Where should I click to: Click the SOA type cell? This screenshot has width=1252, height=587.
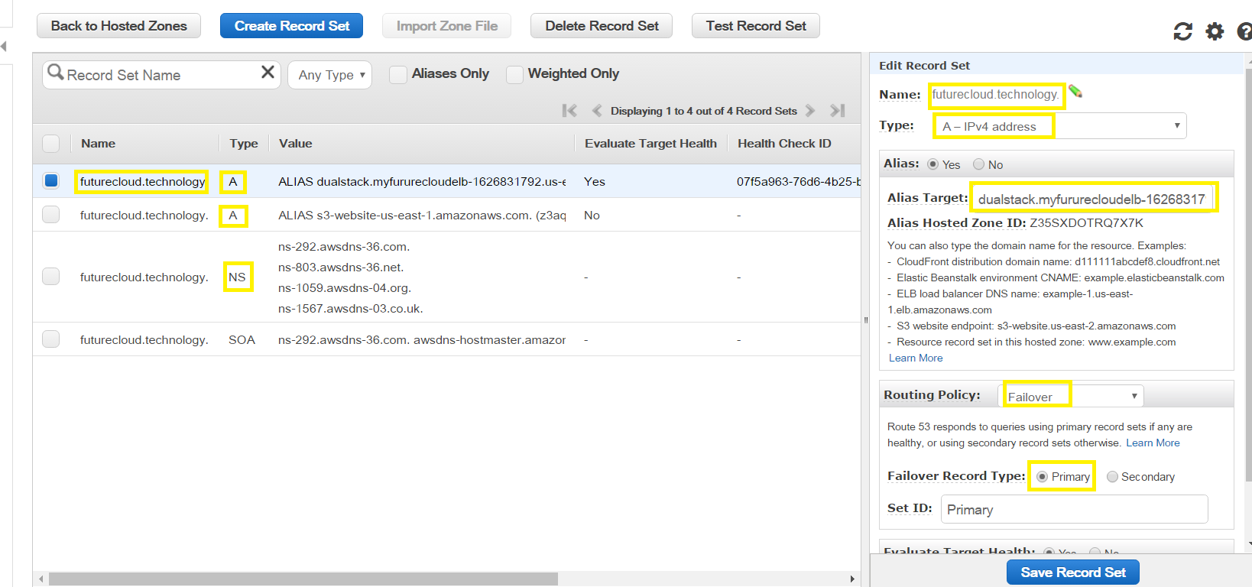(x=242, y=339)
